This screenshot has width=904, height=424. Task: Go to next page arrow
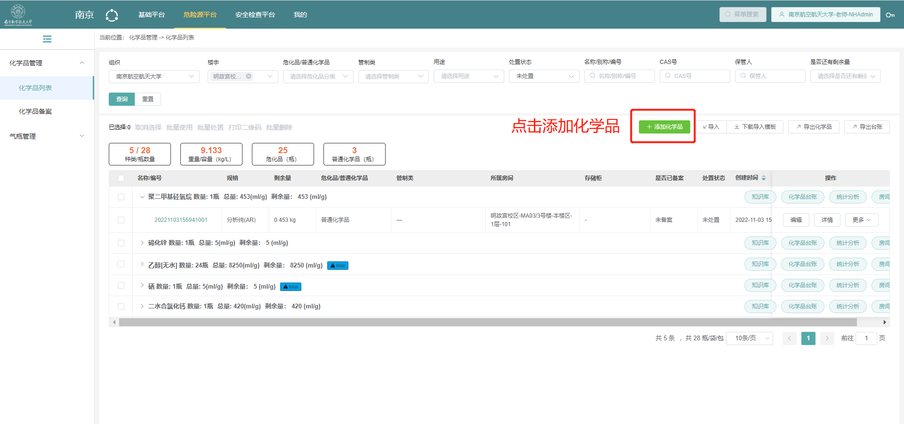[827, 338]
